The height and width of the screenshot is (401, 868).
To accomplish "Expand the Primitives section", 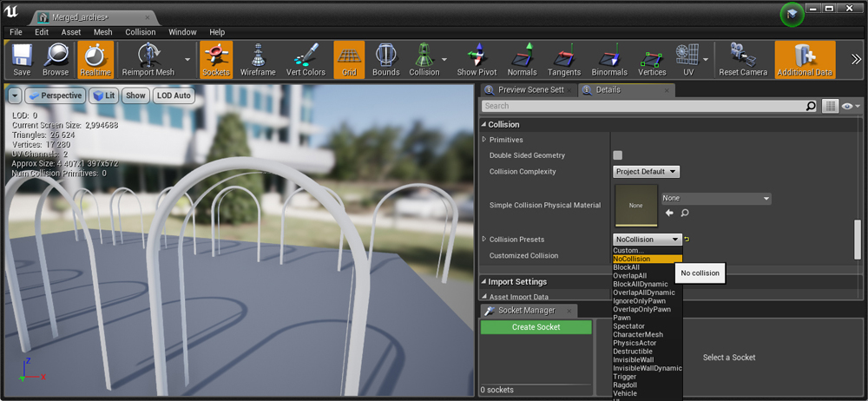I will [x=484, y=140].
